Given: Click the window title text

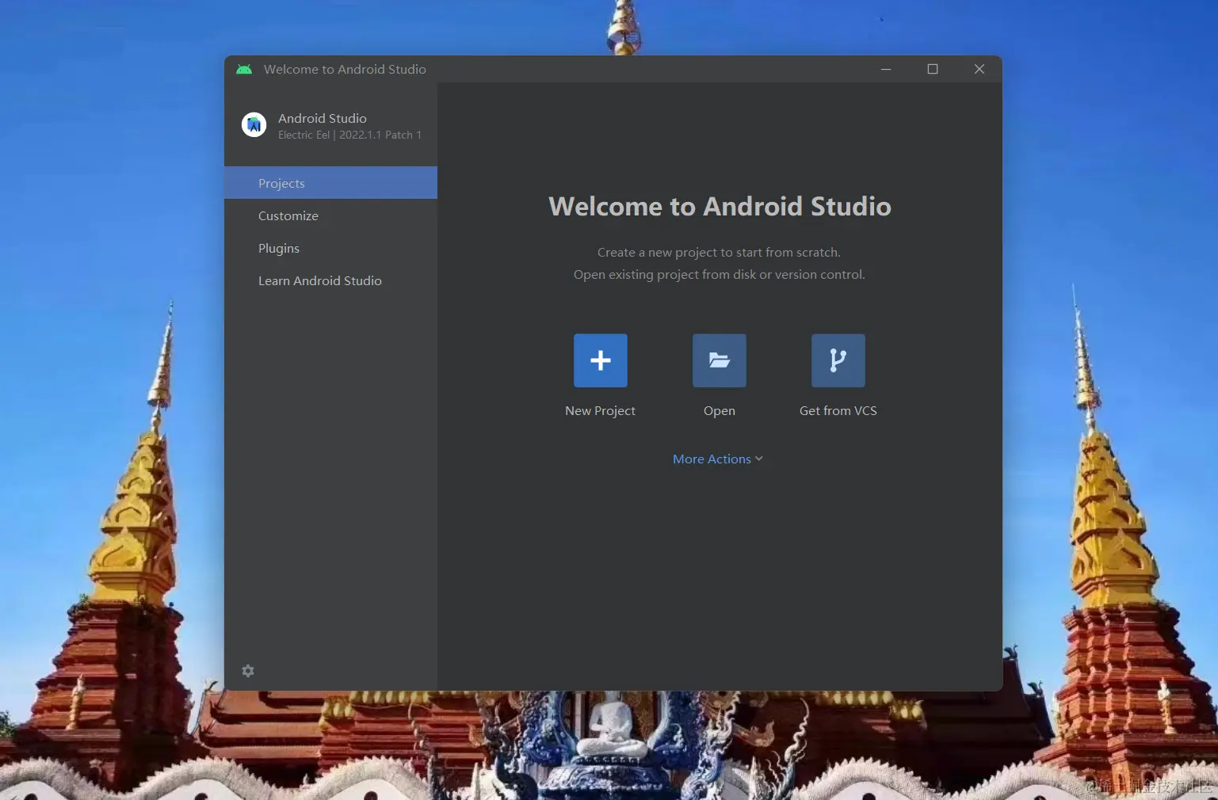Looking at the screenshot, I should 345,69.
